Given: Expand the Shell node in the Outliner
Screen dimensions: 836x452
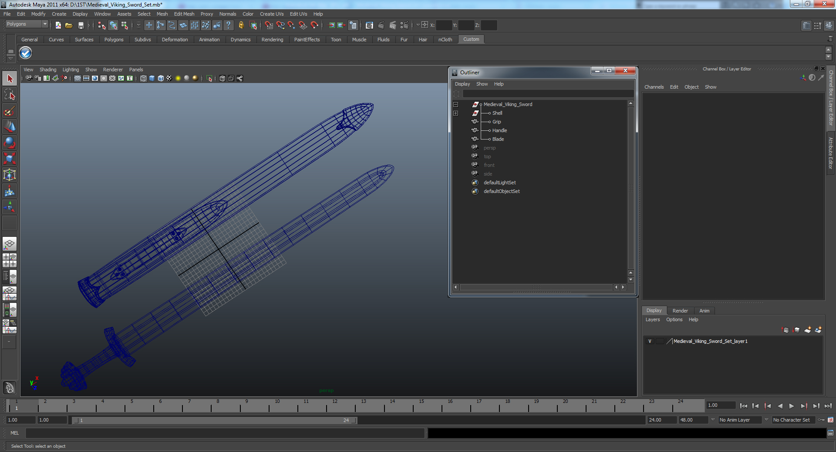Looking at the screenshot, I should 456,113.
